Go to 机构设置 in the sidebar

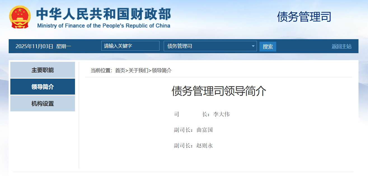[43, 104]
